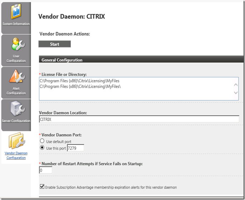
Task: Click the license text area's down arrow
Action: pos(236,93)
